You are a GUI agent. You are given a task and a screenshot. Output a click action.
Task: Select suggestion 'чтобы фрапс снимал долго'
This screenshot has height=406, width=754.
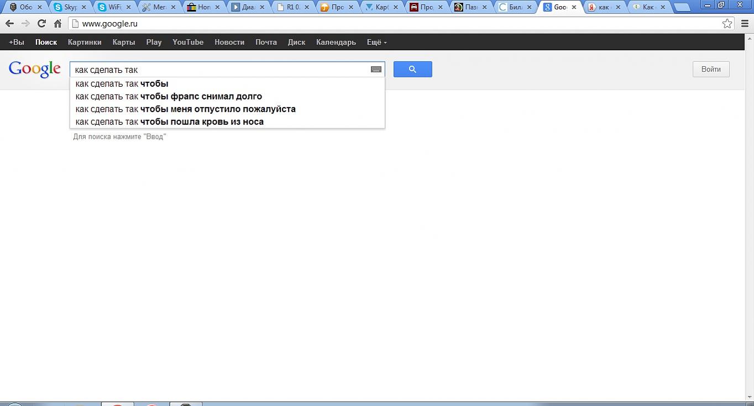coord(227,97)
